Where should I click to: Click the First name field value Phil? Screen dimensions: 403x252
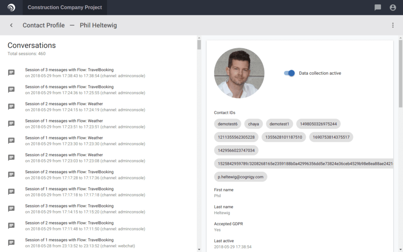pos(217,196)
